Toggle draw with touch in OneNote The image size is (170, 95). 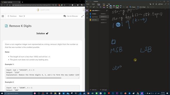pos(127,7)
